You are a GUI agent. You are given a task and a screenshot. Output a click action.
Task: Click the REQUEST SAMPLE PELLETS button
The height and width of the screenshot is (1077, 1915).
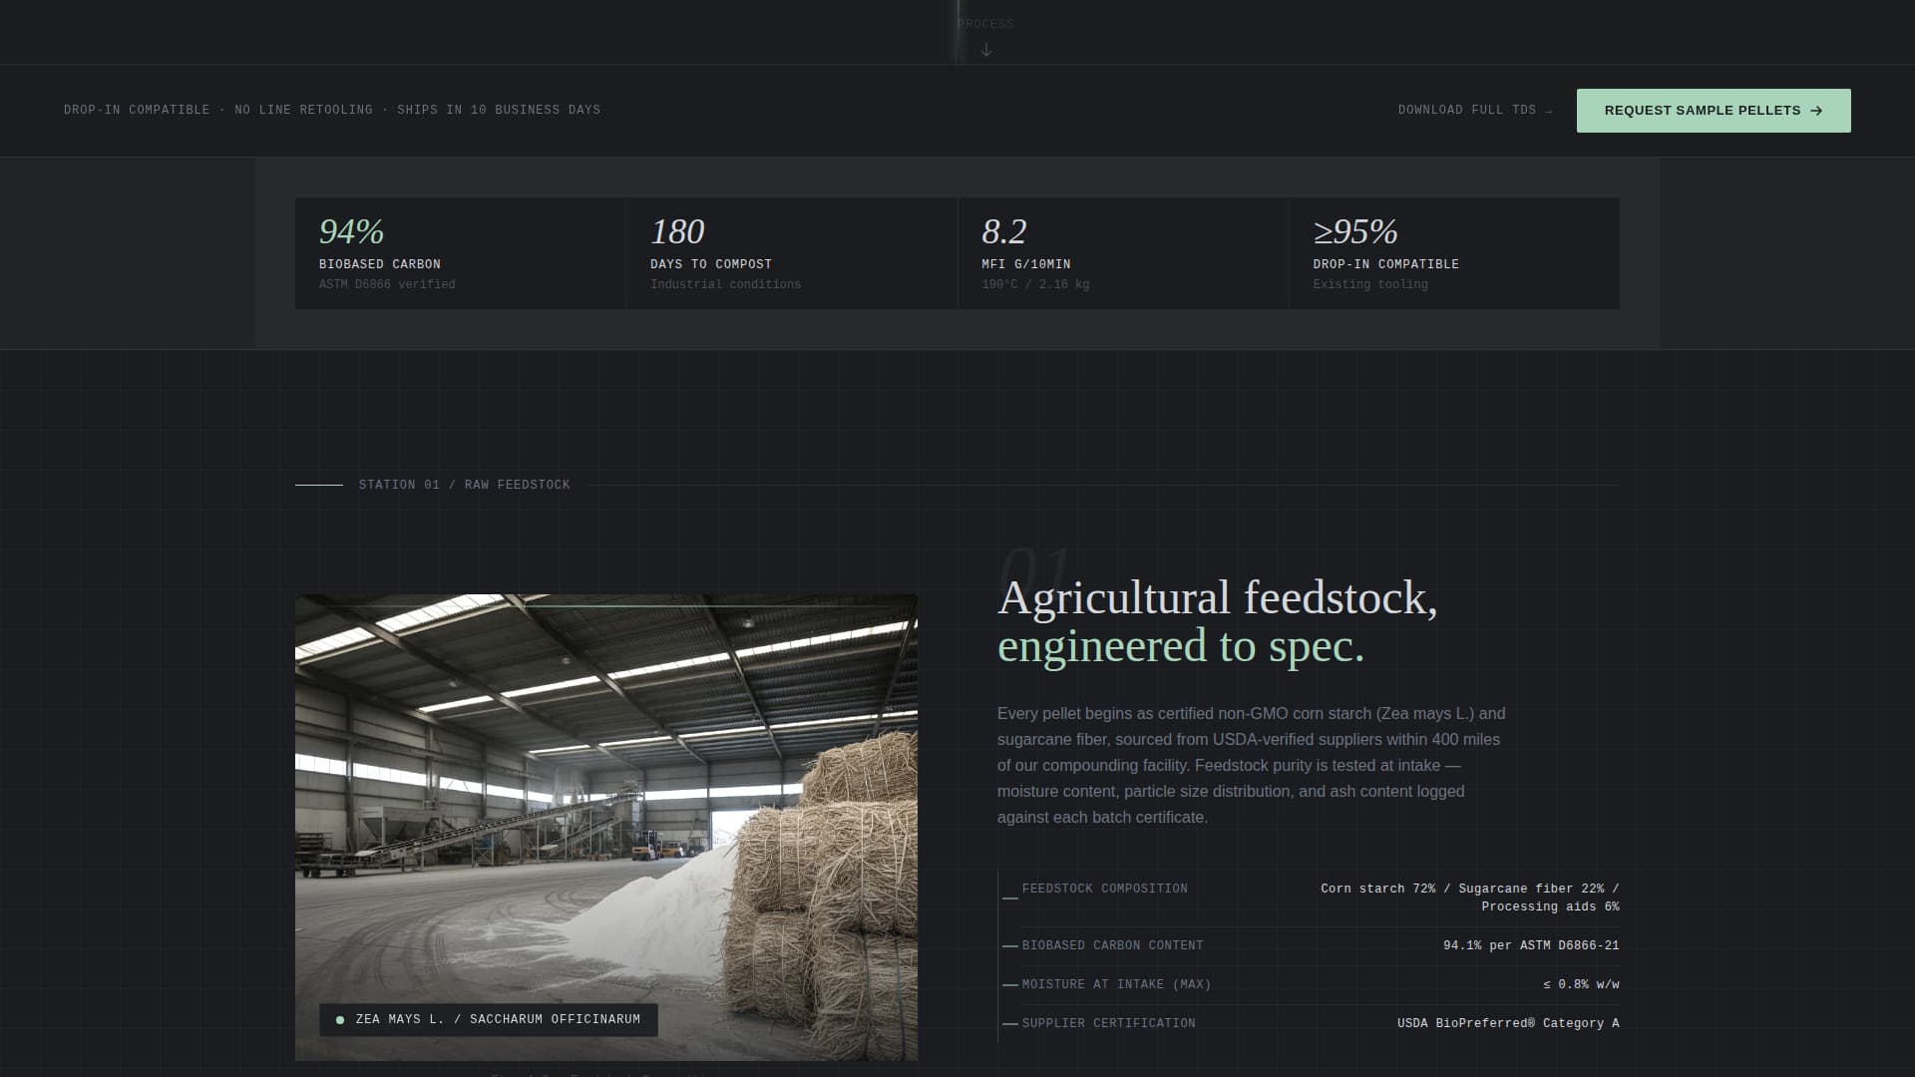tap(1713, 110)
